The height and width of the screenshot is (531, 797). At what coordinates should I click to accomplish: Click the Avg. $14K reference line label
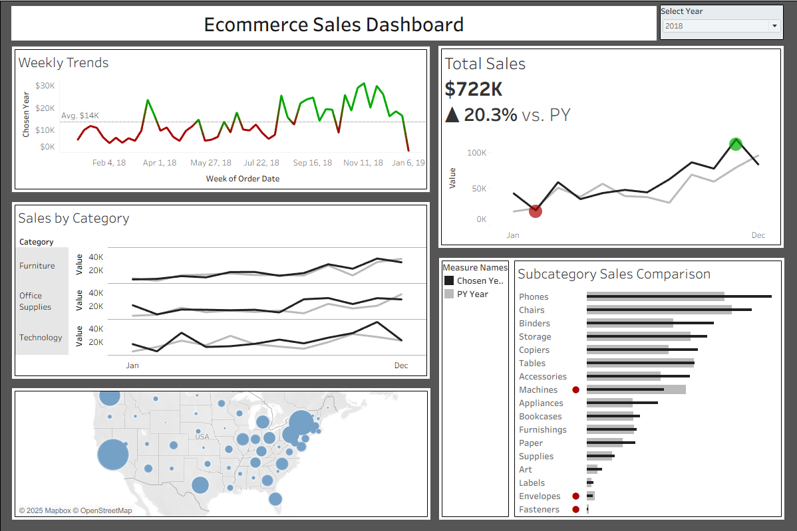tap(80, 116)
